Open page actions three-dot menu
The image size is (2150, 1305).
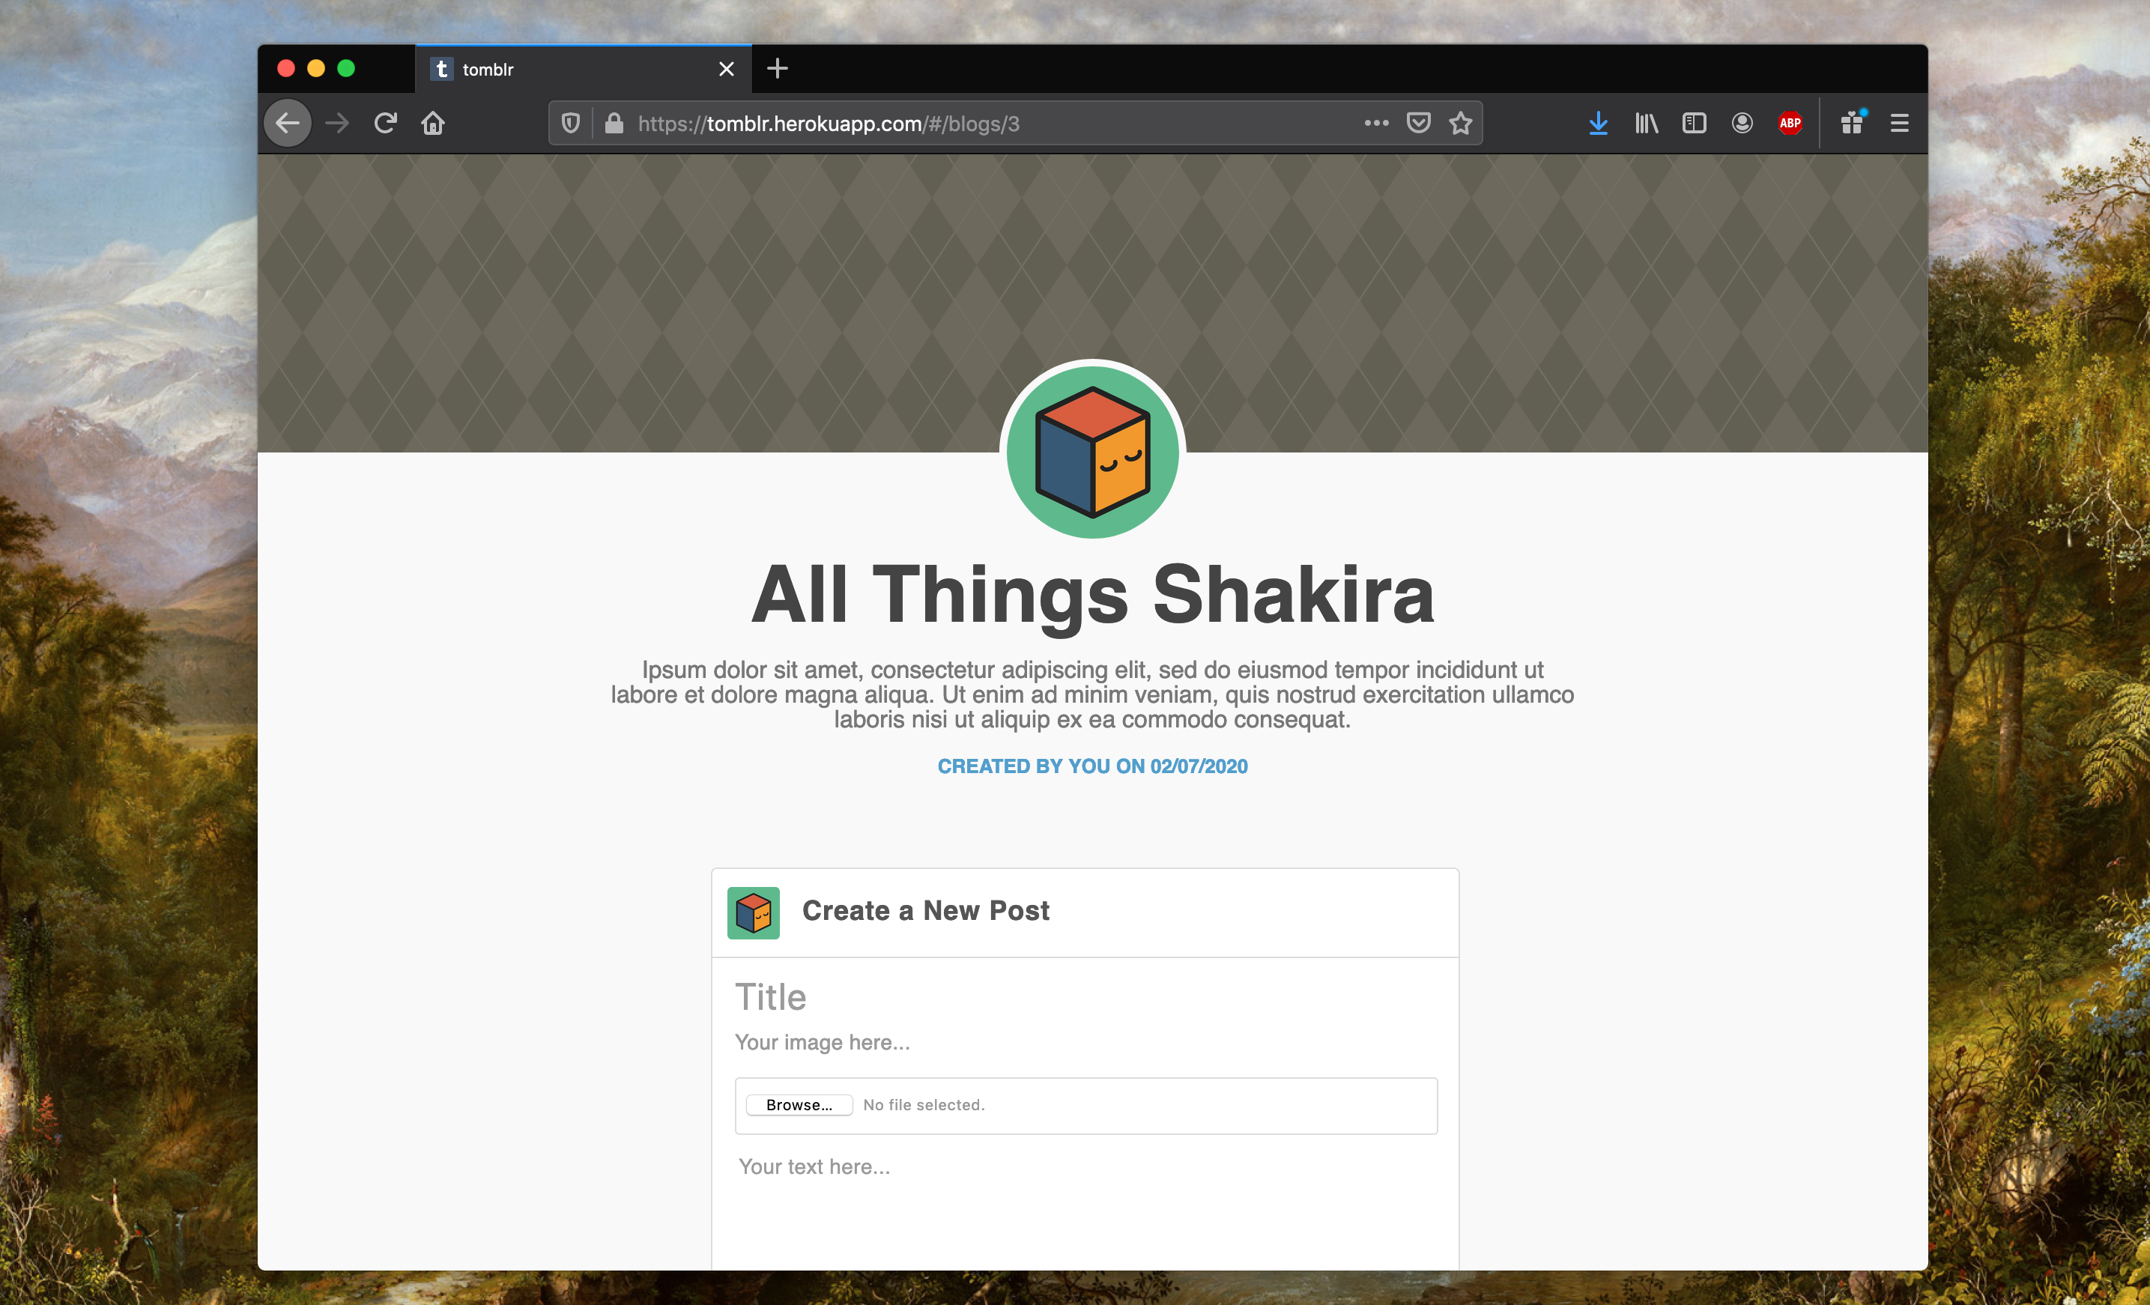(1376, 123)
